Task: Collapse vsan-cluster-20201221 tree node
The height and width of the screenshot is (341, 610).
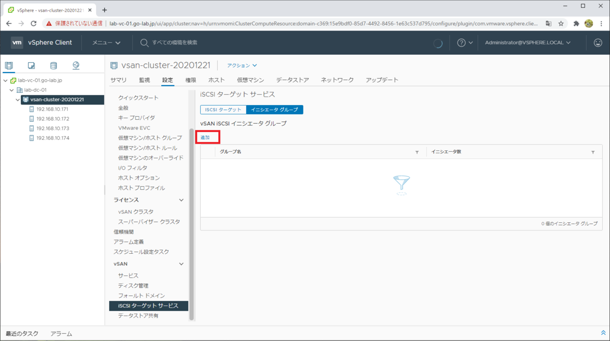Action: tap(18, 99)
